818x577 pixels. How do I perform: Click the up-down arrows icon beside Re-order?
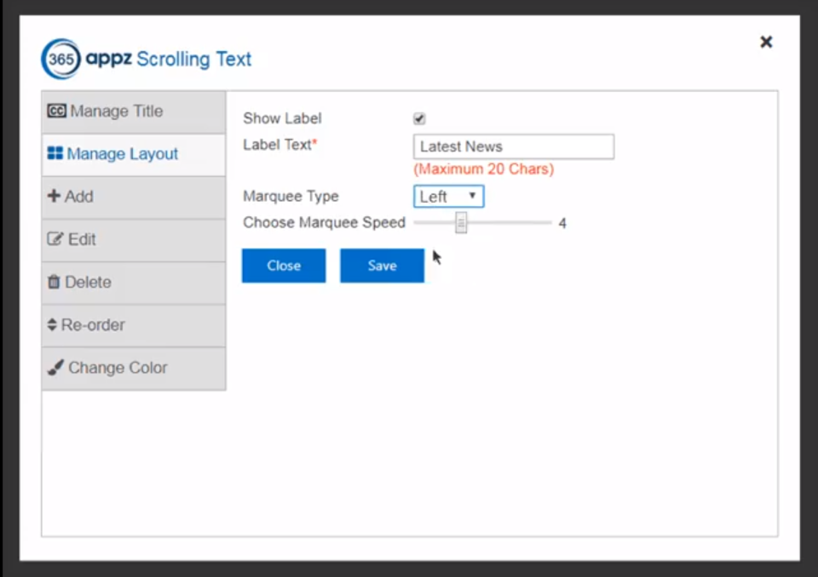(52, 325)
